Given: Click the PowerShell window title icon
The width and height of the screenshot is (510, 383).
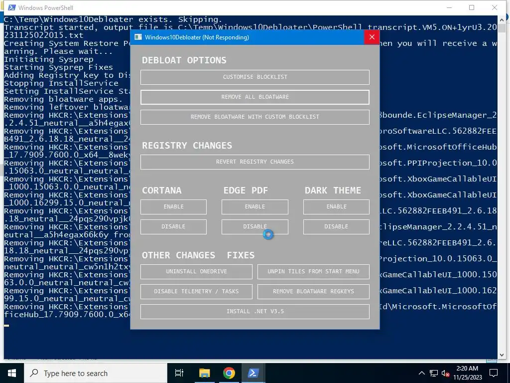Looking at the screenshot, I should 12,7.
